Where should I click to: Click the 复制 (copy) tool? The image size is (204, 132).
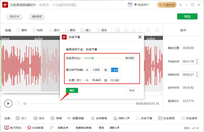click(x=22, y=30)
